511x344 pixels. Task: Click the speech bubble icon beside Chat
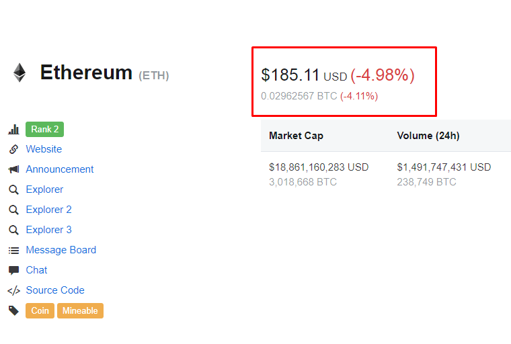tap(13, 270)
